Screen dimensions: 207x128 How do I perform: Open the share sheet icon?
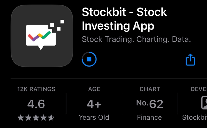pos(190,60)
